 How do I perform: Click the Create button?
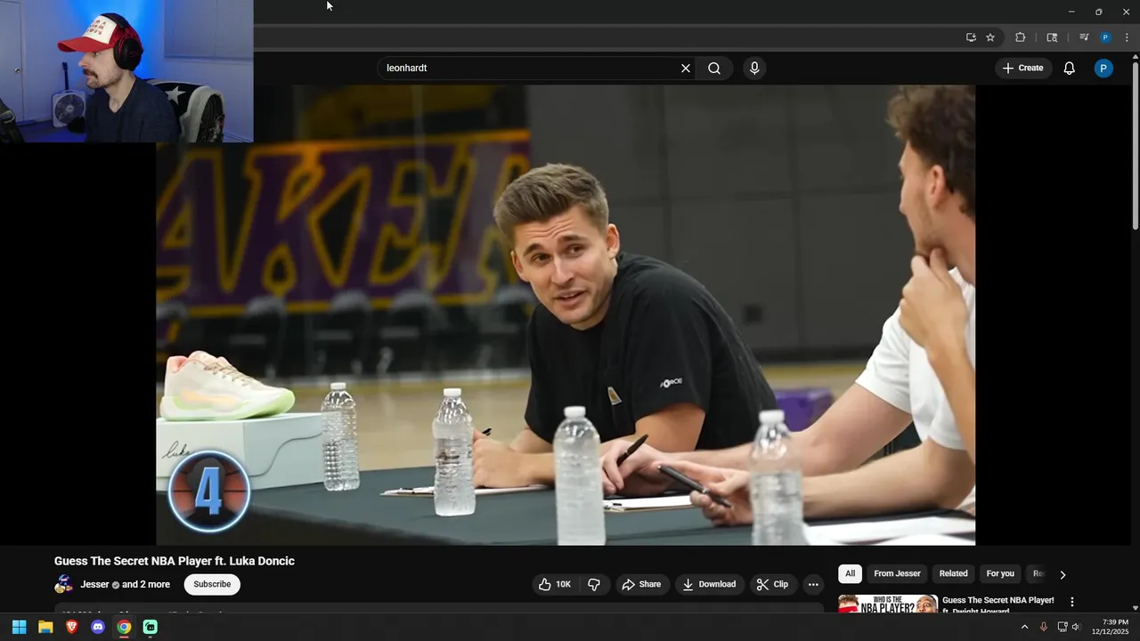(x=1022, y=69)
